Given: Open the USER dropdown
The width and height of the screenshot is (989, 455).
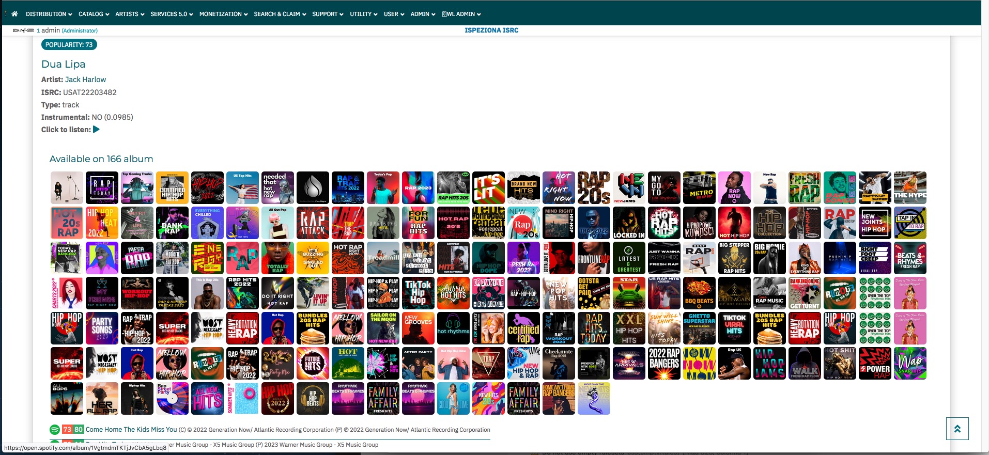Looking at the screenshot, I should (394, 14).
